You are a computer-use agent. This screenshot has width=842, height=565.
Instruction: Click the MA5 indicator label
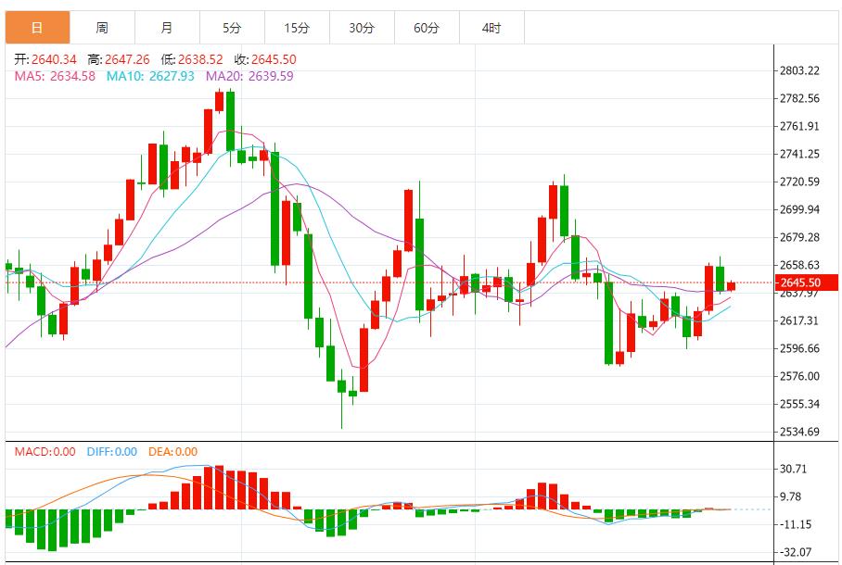[x=55, y=76]
